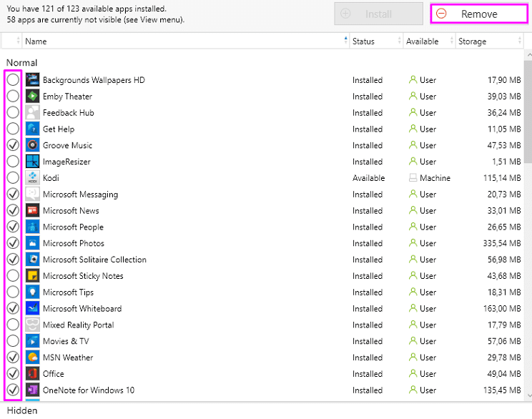
Task: Sort the list by Name column
Action: 186,41
